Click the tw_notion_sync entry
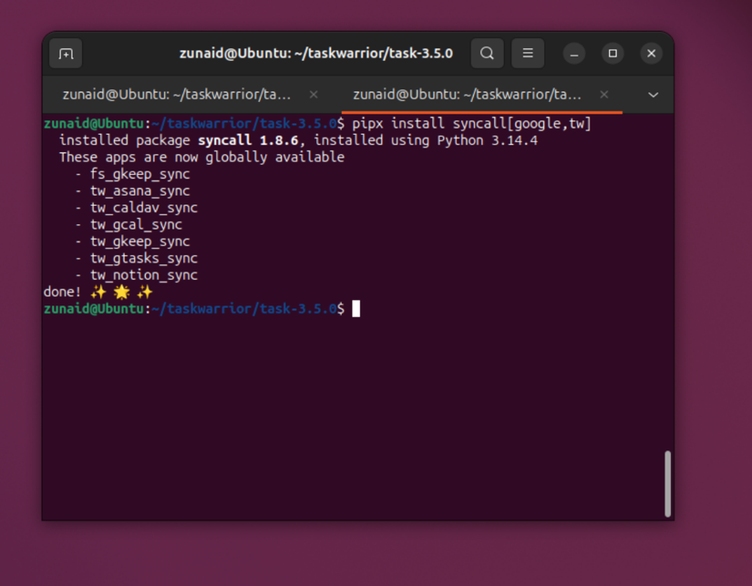The height and width of the screenshot is (586, 752). 144,275
